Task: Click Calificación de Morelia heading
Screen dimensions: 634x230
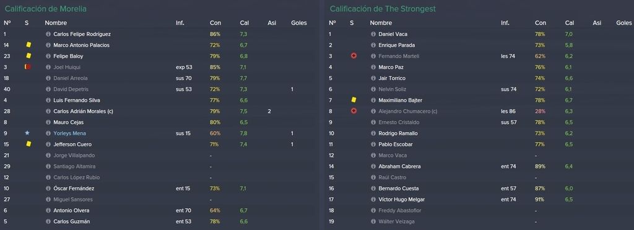Action: pos(46,9)
